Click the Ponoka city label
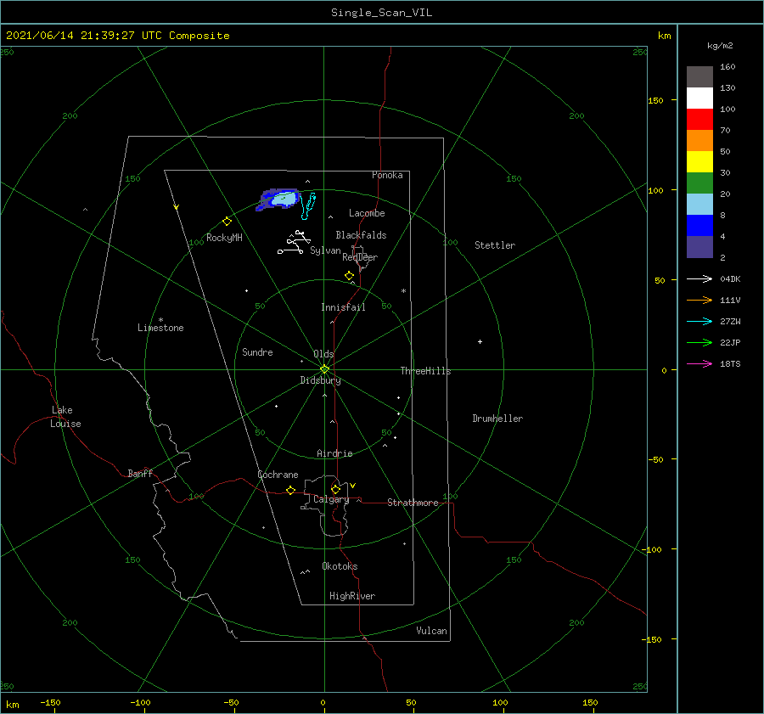 click(387, 175)
